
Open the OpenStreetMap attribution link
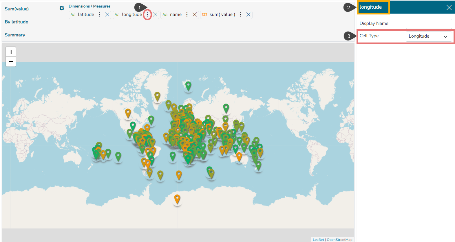click(x=339, y=240)
